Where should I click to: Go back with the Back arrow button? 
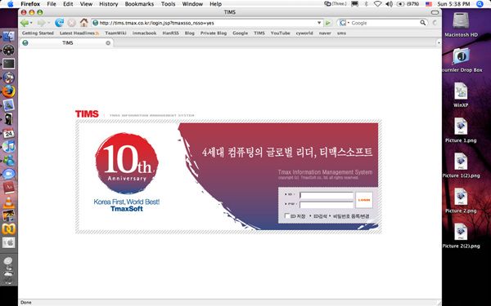click(25, 23)
